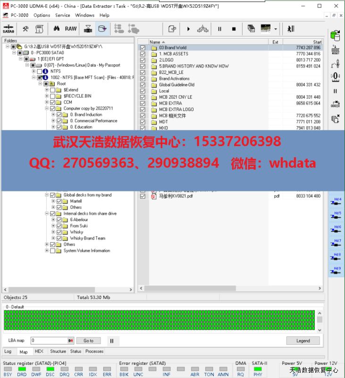Toggle the $RECYCLE.BIN folder checkbox
Viewport: 345px width, 378px height.
point(53,96)
